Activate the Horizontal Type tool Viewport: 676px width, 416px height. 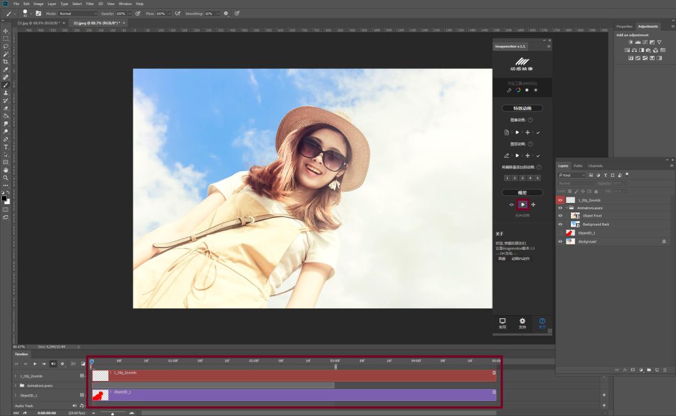tap(6, 147)
